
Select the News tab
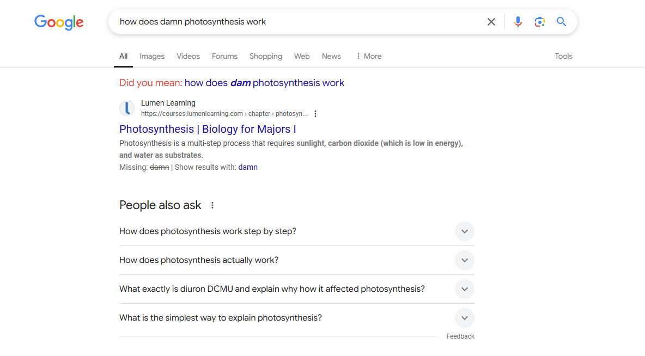[x=331, y=56]
